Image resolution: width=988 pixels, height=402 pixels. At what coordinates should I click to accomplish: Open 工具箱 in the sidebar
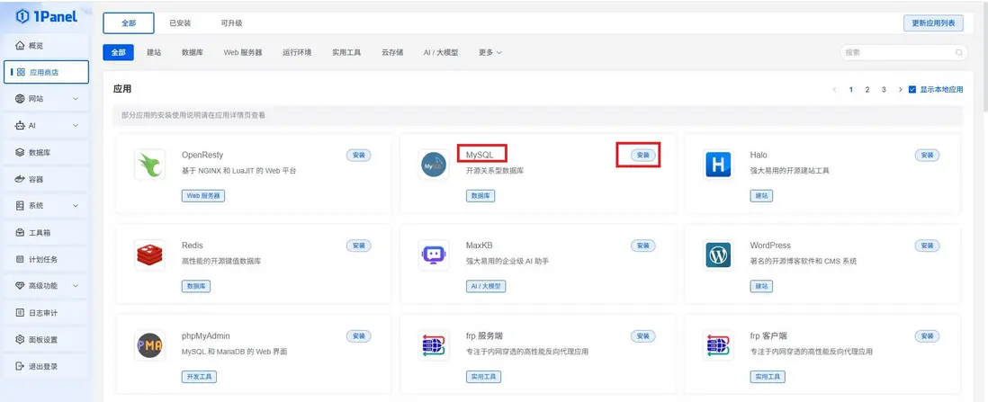click(46, 233)
